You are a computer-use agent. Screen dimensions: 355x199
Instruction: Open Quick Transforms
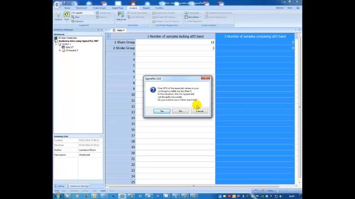click(137, 13)
